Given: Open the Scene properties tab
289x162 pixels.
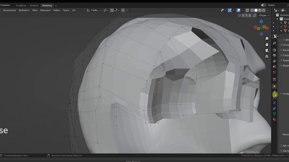Looking at the screenshot, I should [275, 67].
